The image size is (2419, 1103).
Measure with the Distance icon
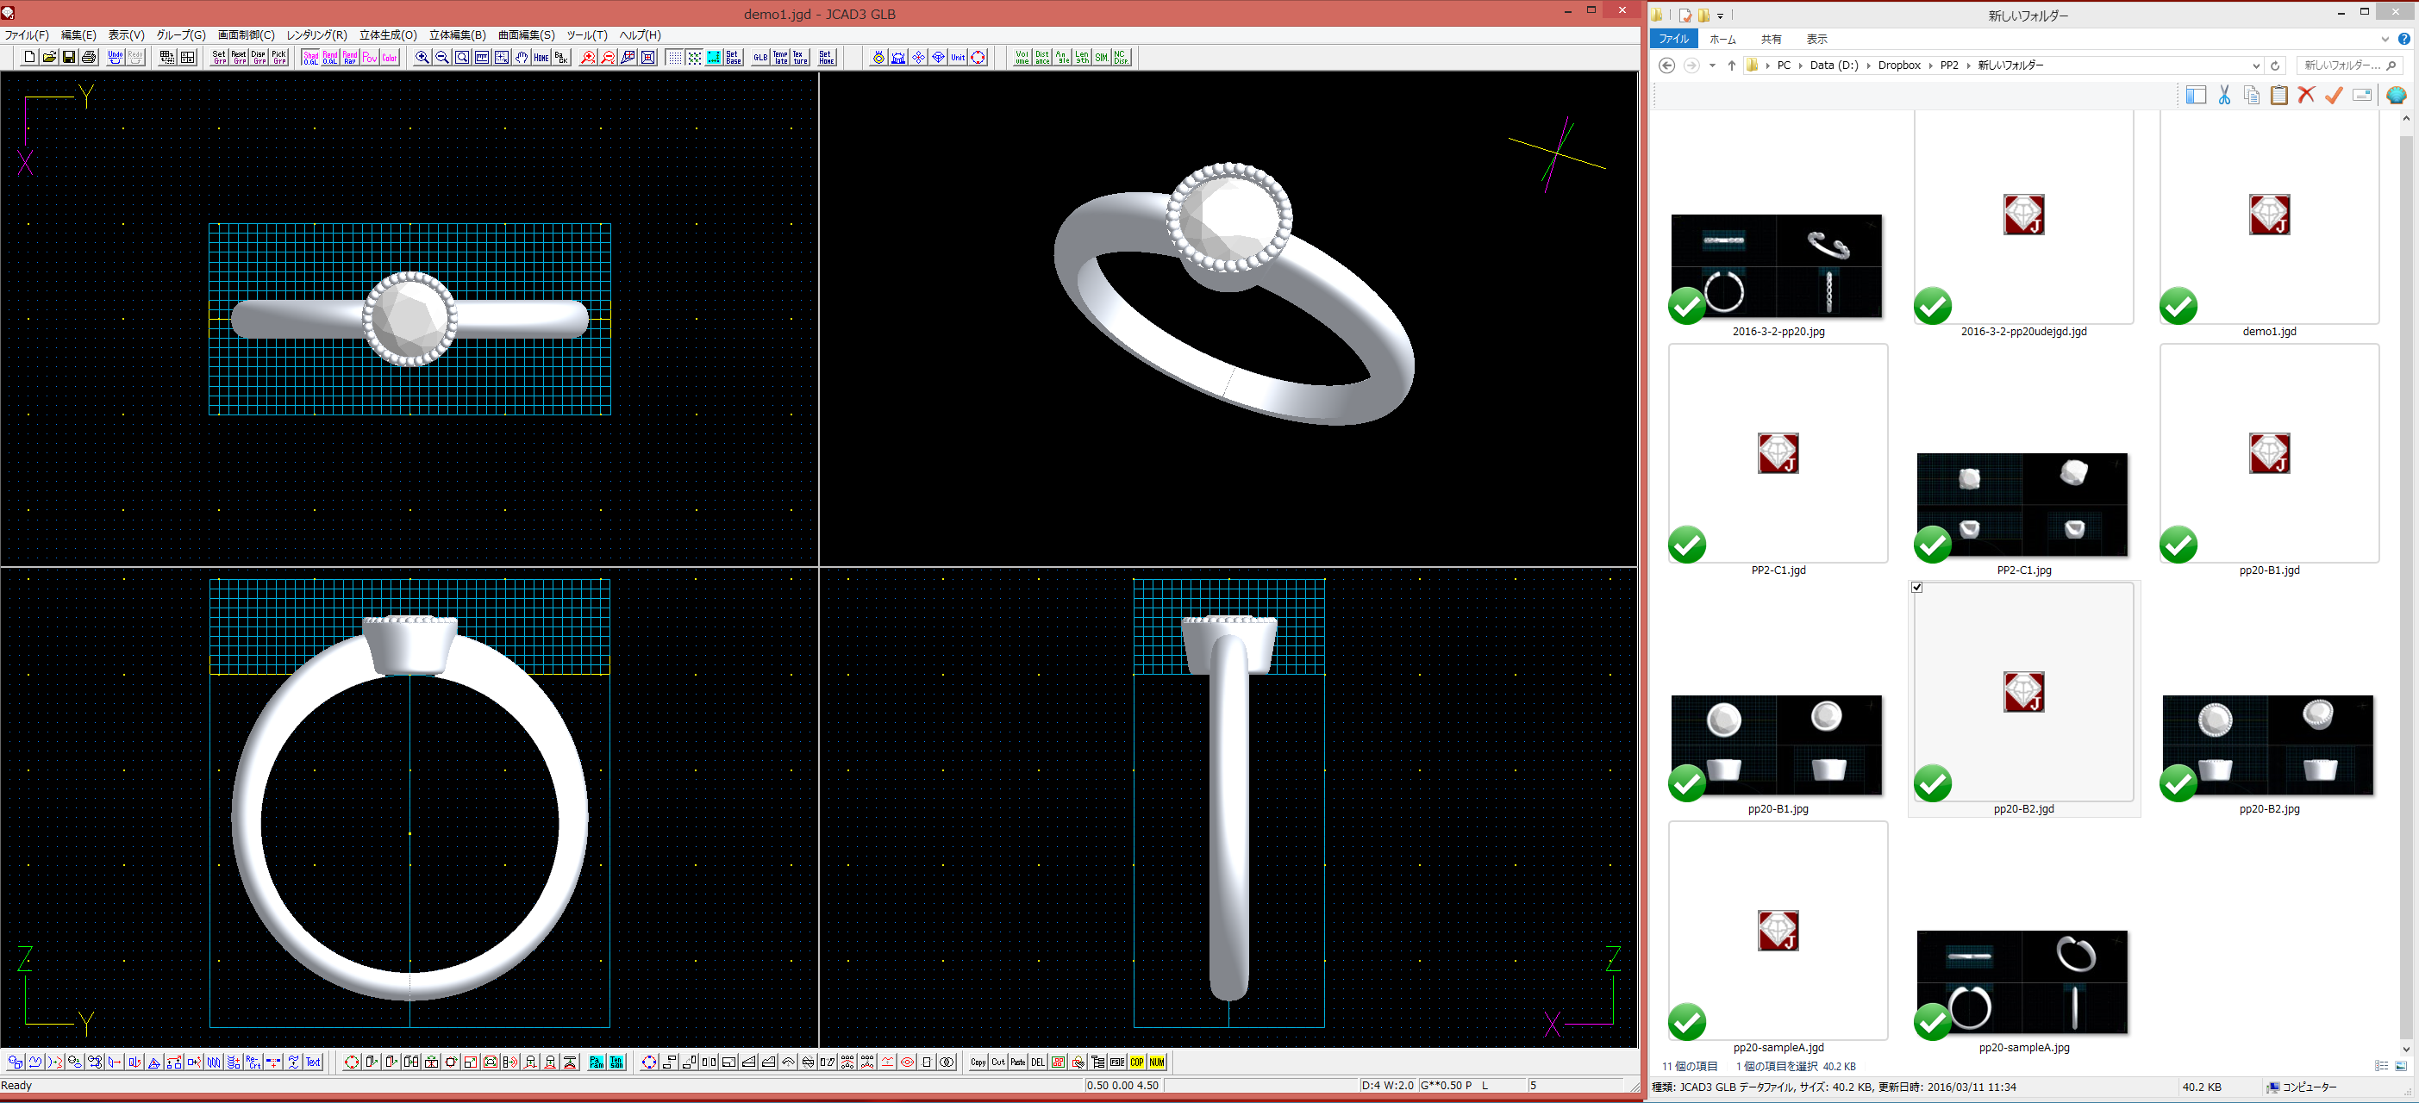coord(1041,57)
